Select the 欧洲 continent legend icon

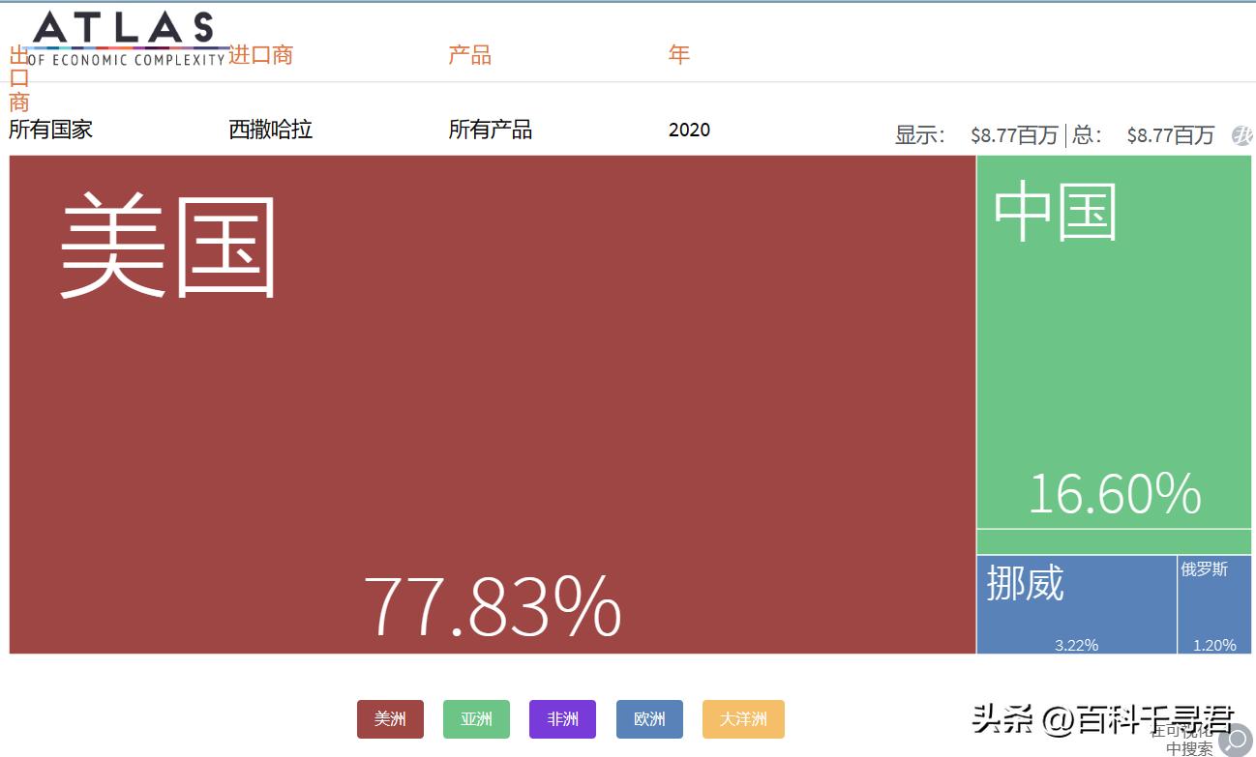pos(649,719)
